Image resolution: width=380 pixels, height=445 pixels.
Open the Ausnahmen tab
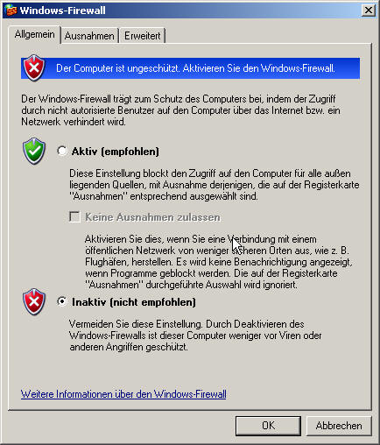point(89,36)
